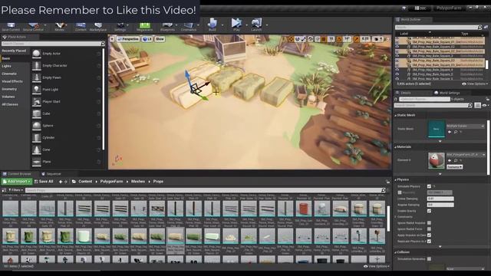Open World Outliner View Options
The width and height of the screenshot is (491, 276).
click(x=474, y=84)
